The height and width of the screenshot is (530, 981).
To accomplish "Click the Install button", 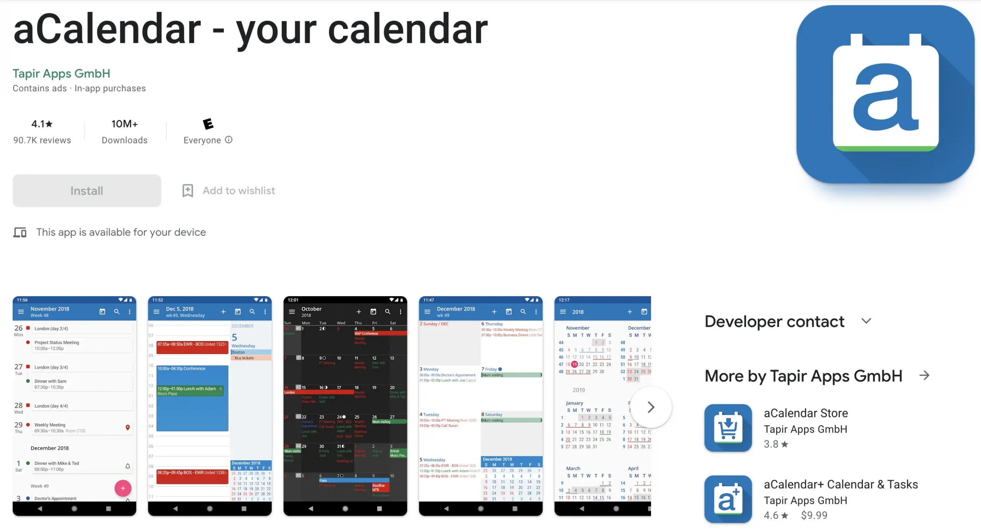I will (x=87, y=190).
